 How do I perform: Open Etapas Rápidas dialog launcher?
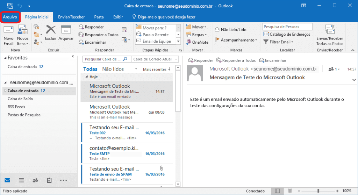point(180,50)
